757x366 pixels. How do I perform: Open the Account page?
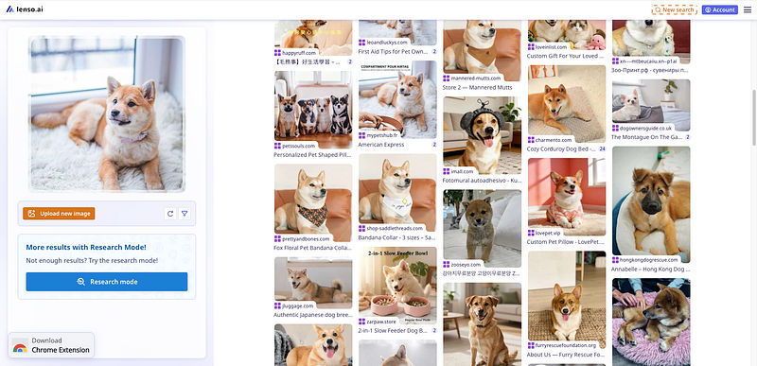[x=720, y=9]
